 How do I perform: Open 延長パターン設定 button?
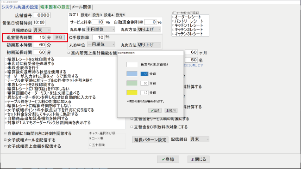[x=150, y=140]
